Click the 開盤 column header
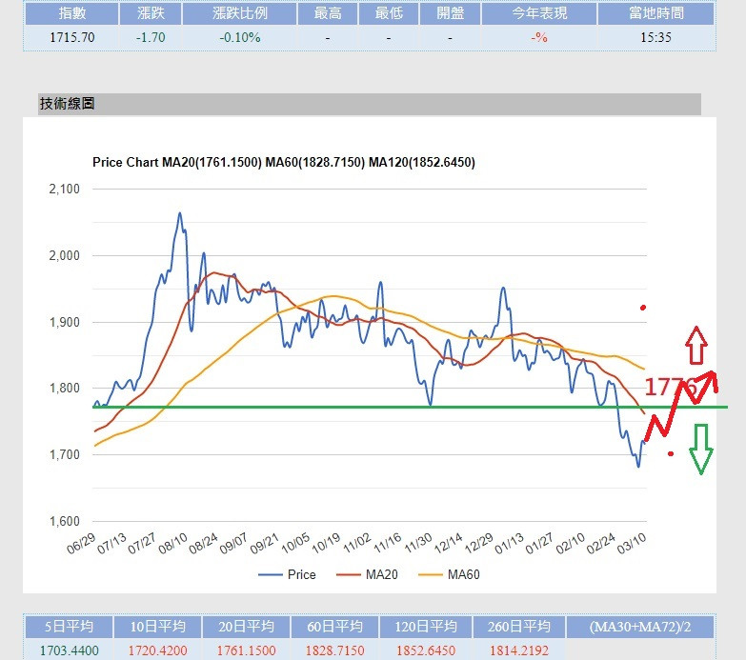746x660 pixels. pos(450,12)
